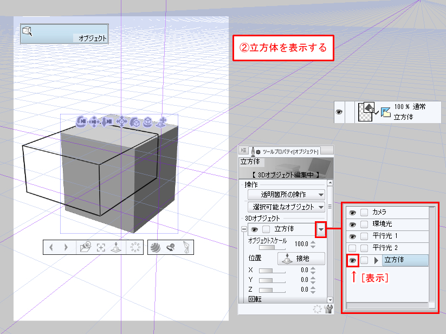Viewport: 446px width, 334px height.
Task: Select 平行光 2 row in object list
Action: pyautogui.click(x=387, y=248)
